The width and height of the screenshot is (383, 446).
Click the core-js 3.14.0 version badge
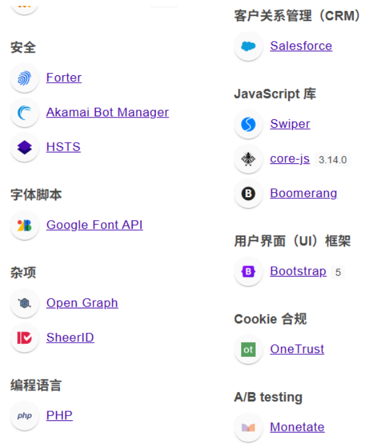(x=333, y=160)
